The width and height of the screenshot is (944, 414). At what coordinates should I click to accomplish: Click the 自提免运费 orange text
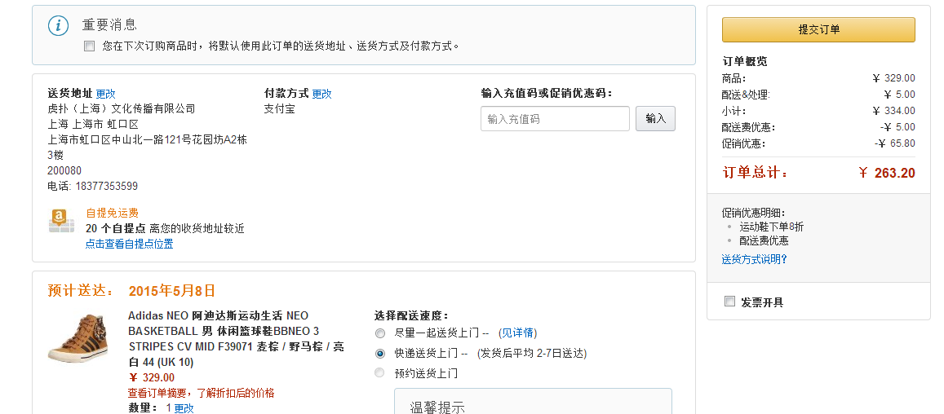(x=113, y=213)
